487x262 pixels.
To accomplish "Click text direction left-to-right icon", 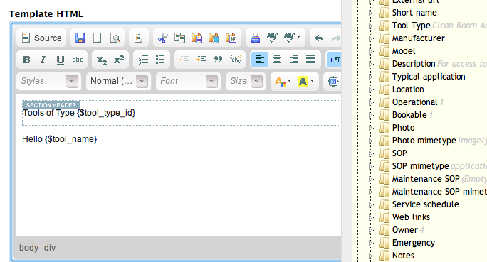I will 334,60.
